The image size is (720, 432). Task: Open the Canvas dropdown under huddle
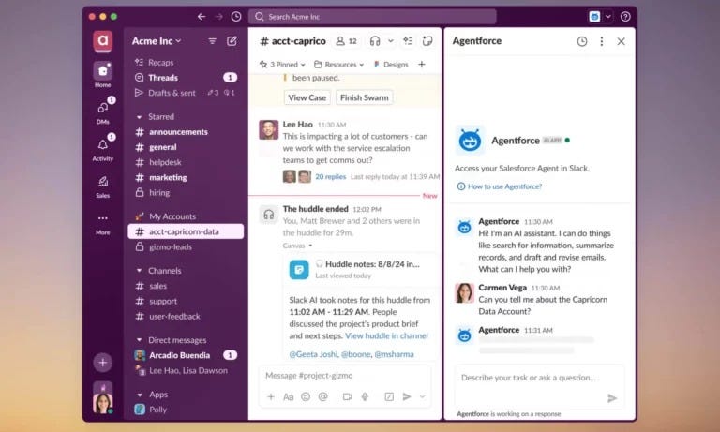(x=297, y=246)
